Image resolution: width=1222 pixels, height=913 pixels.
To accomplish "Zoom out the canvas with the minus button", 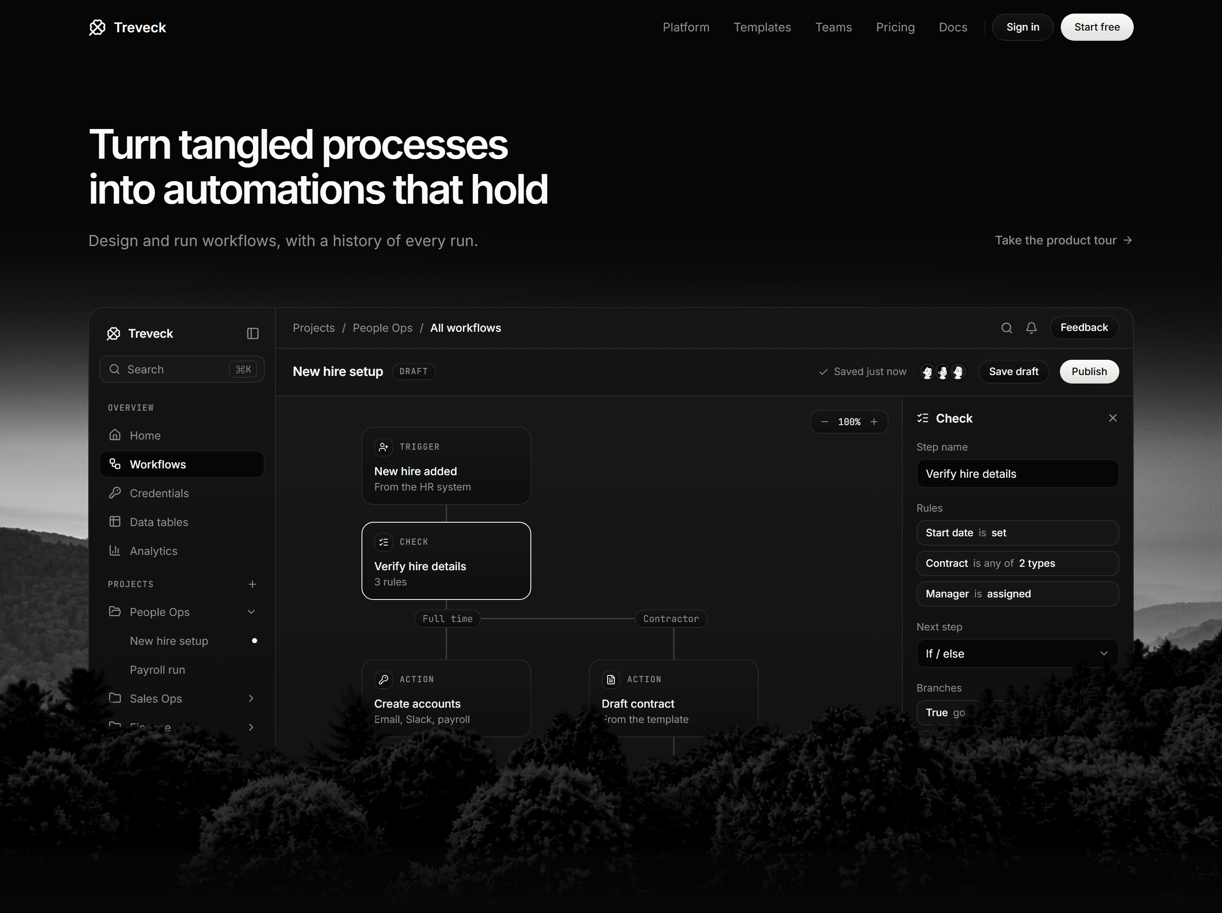I will (x=824, y=422).
